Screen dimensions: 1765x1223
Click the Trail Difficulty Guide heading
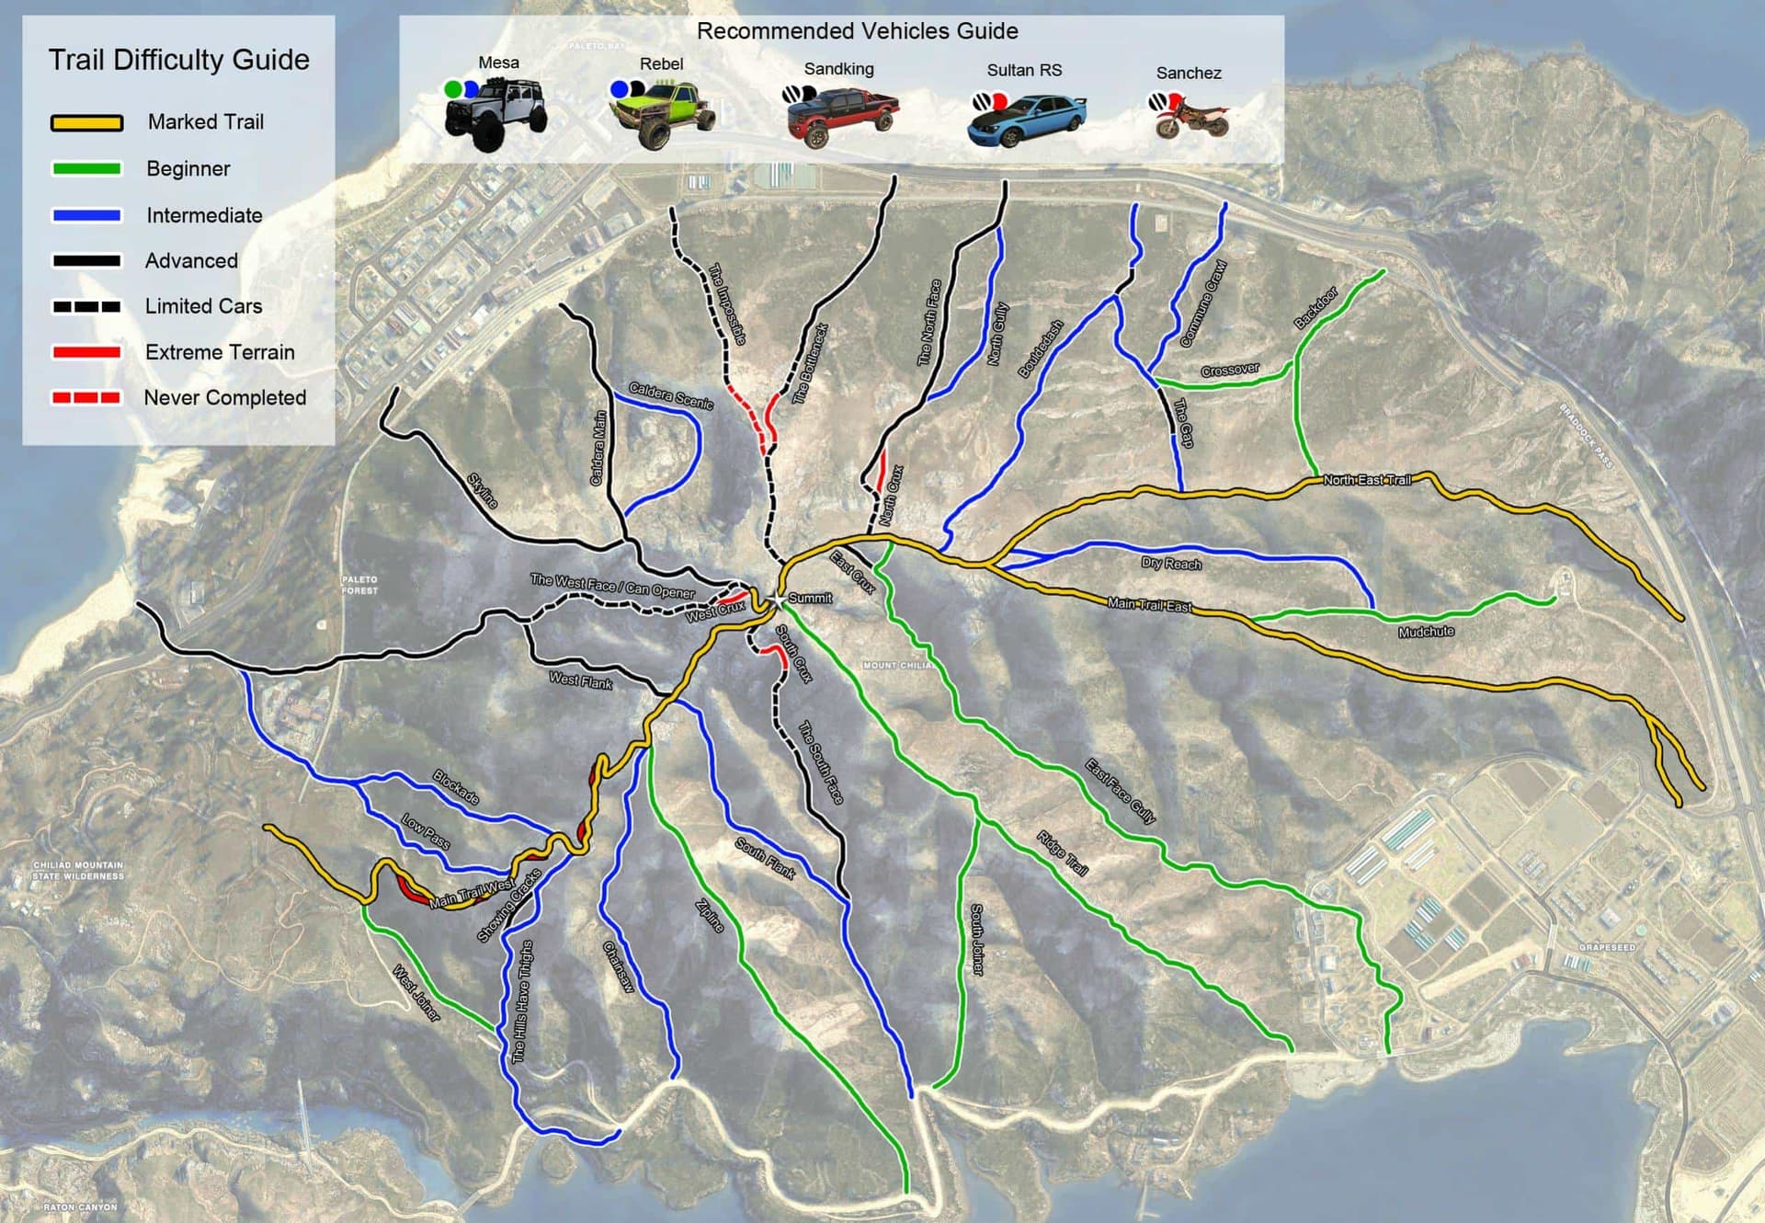178,60
